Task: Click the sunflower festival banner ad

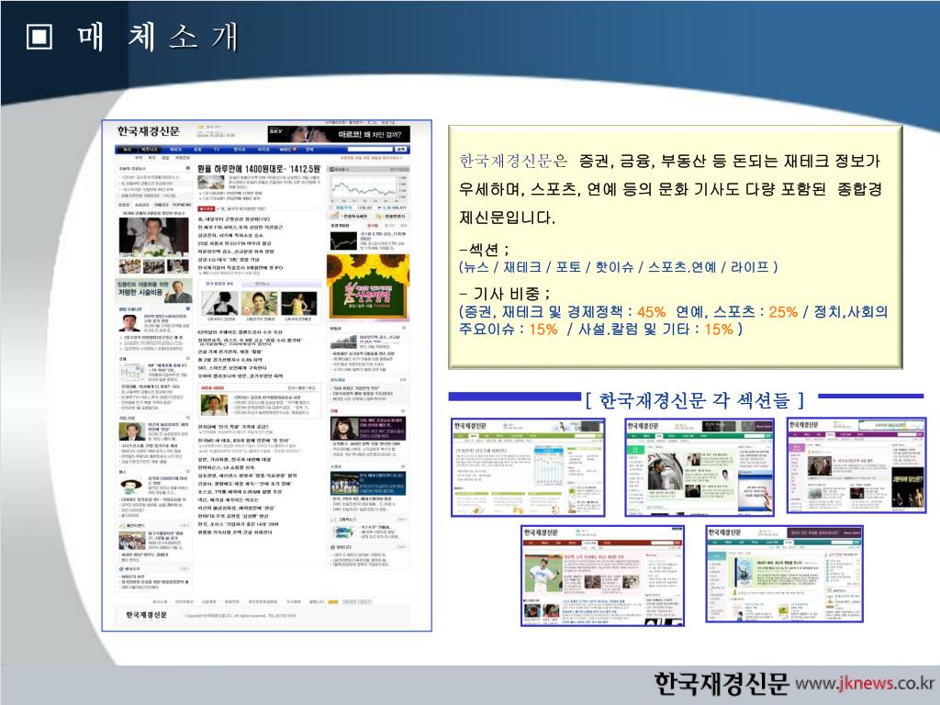Action: [368, 286]
